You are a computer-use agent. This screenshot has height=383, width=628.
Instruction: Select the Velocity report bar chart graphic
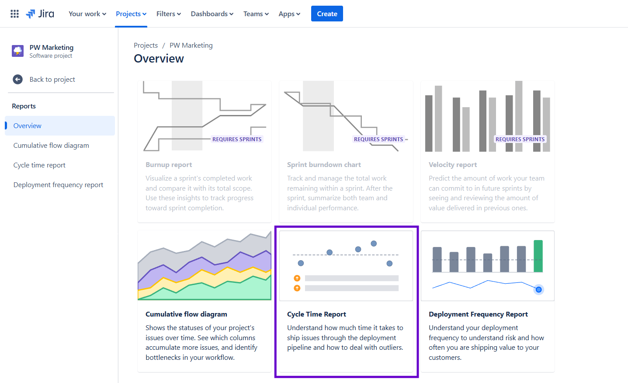coord(487,116)
